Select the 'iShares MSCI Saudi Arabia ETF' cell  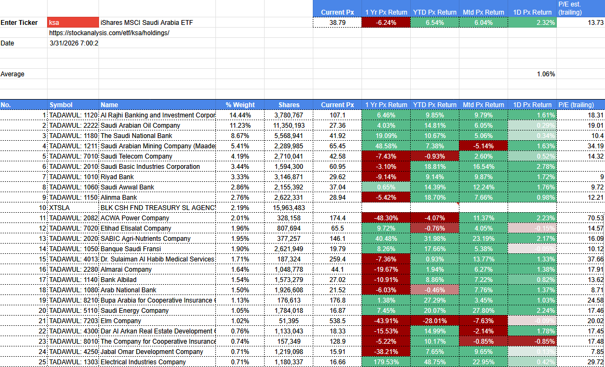point(157,22)
